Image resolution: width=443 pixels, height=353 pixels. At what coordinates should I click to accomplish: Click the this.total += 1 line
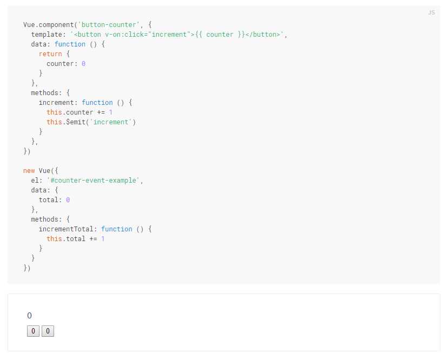pyautogui.click(x=76, y=239)
